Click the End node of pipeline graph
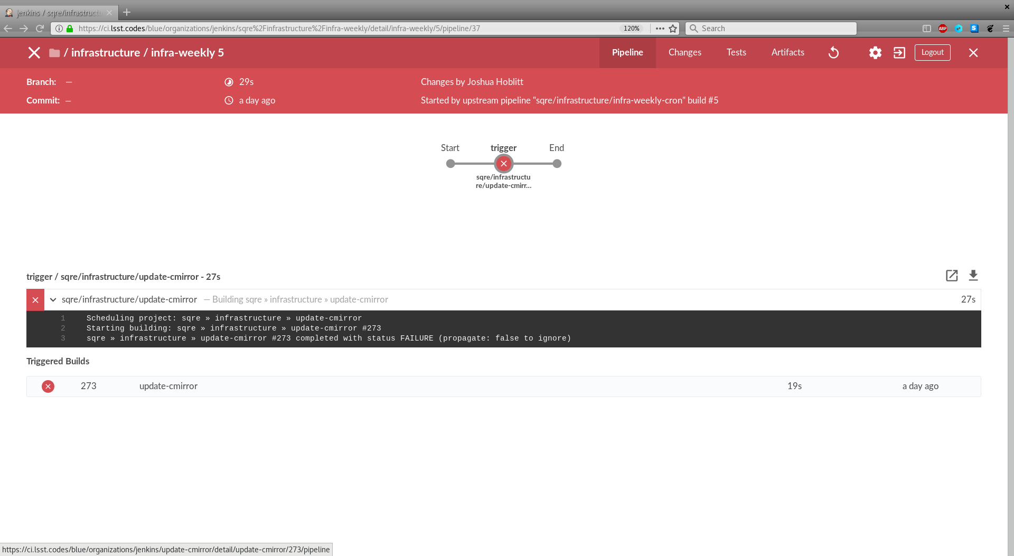The height and width of the screenshot is (556, 1014). click(557, 164)
